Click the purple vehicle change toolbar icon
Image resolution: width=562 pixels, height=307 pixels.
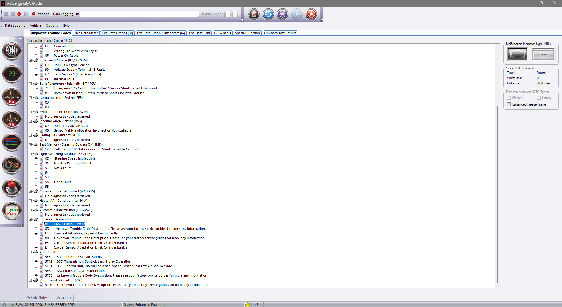[283, 14]
